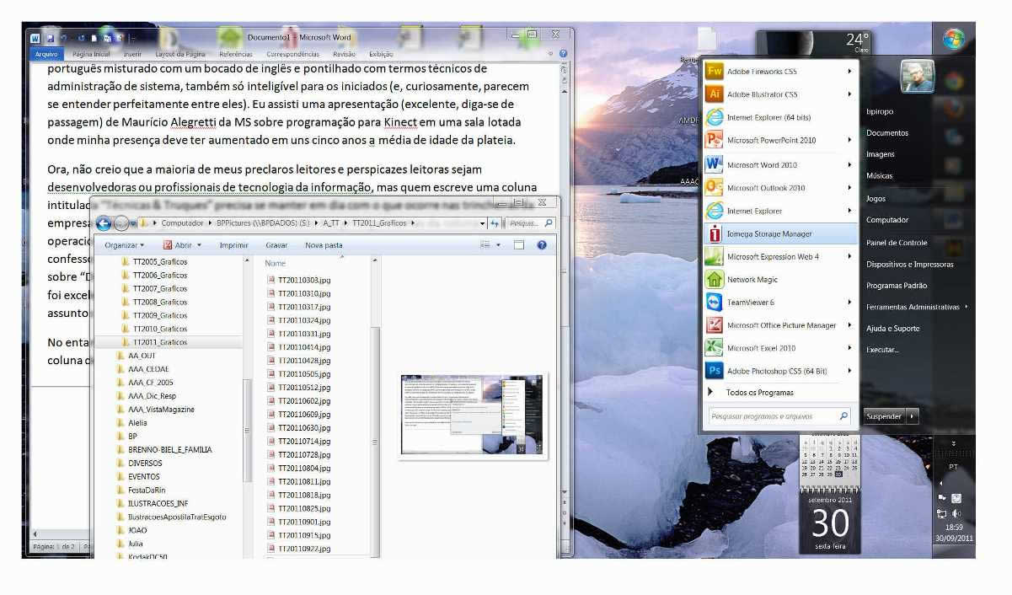Expand Ferramentas Administrativas submenu arrow

point(966,307)
